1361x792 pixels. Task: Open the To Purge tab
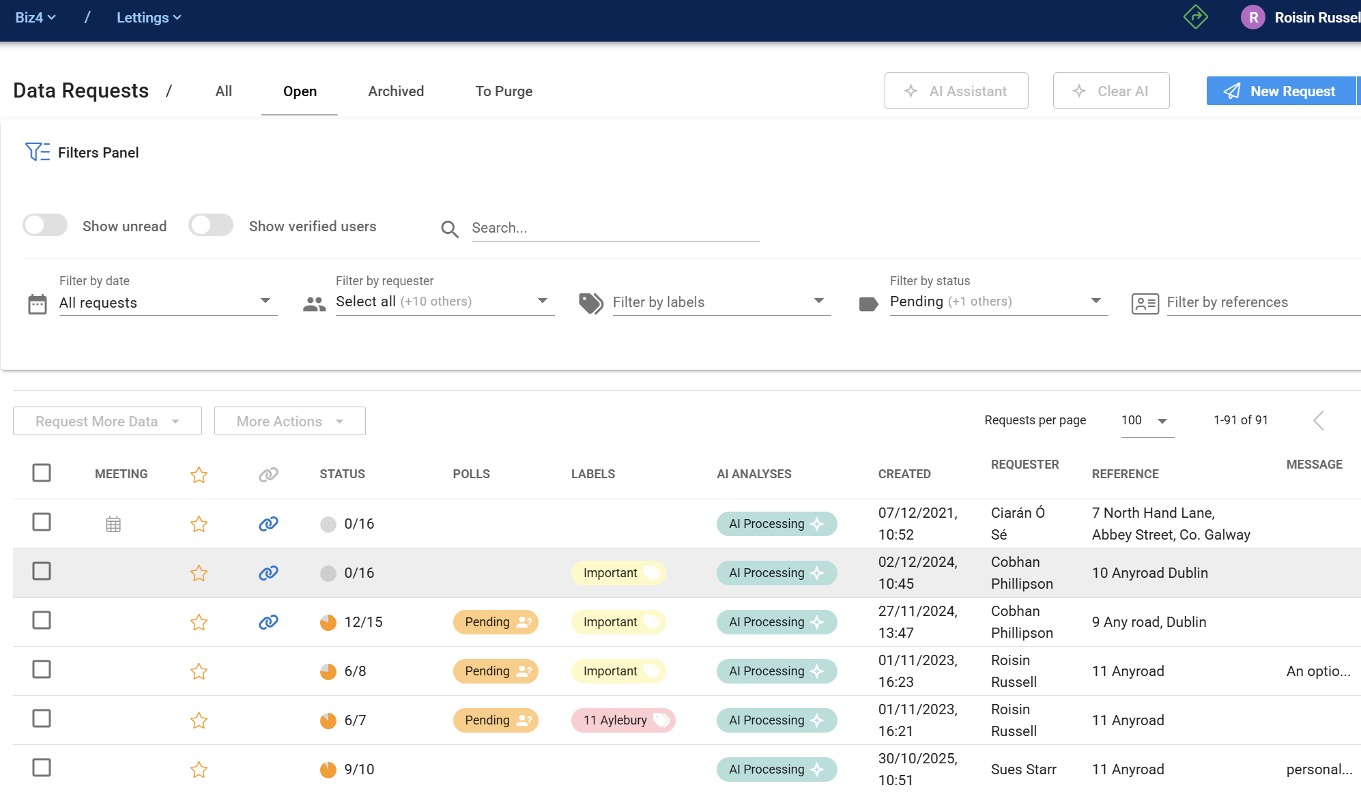(x=504, y=91)
